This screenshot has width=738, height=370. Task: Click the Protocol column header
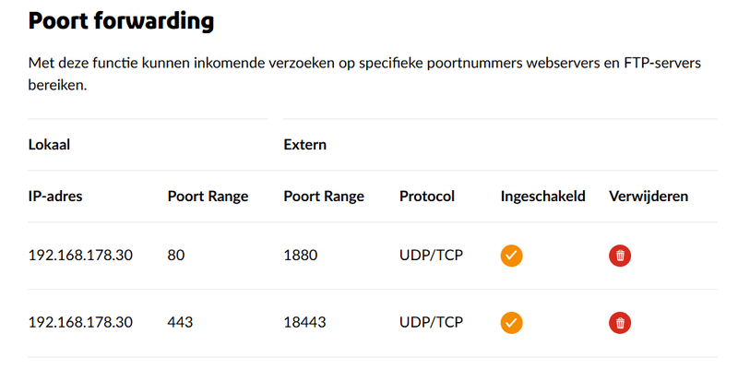427,197
